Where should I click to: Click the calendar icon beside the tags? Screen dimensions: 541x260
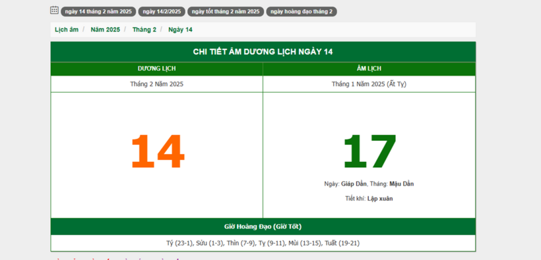pyautogui.click(x=54, y=10)
